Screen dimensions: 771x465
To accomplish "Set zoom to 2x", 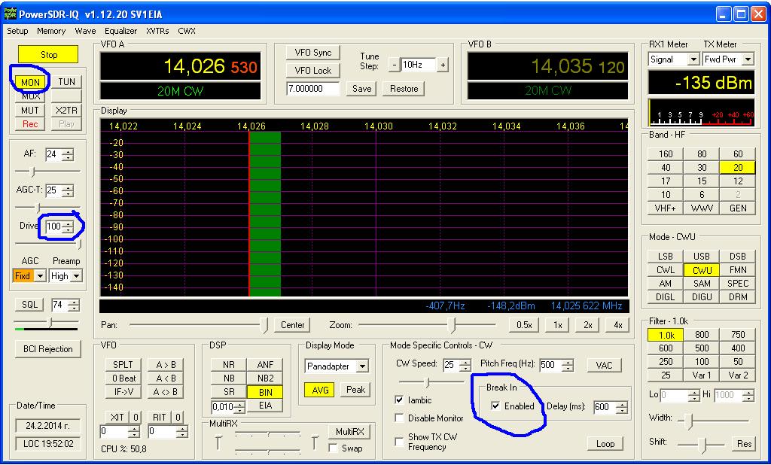I will point(587,325).
